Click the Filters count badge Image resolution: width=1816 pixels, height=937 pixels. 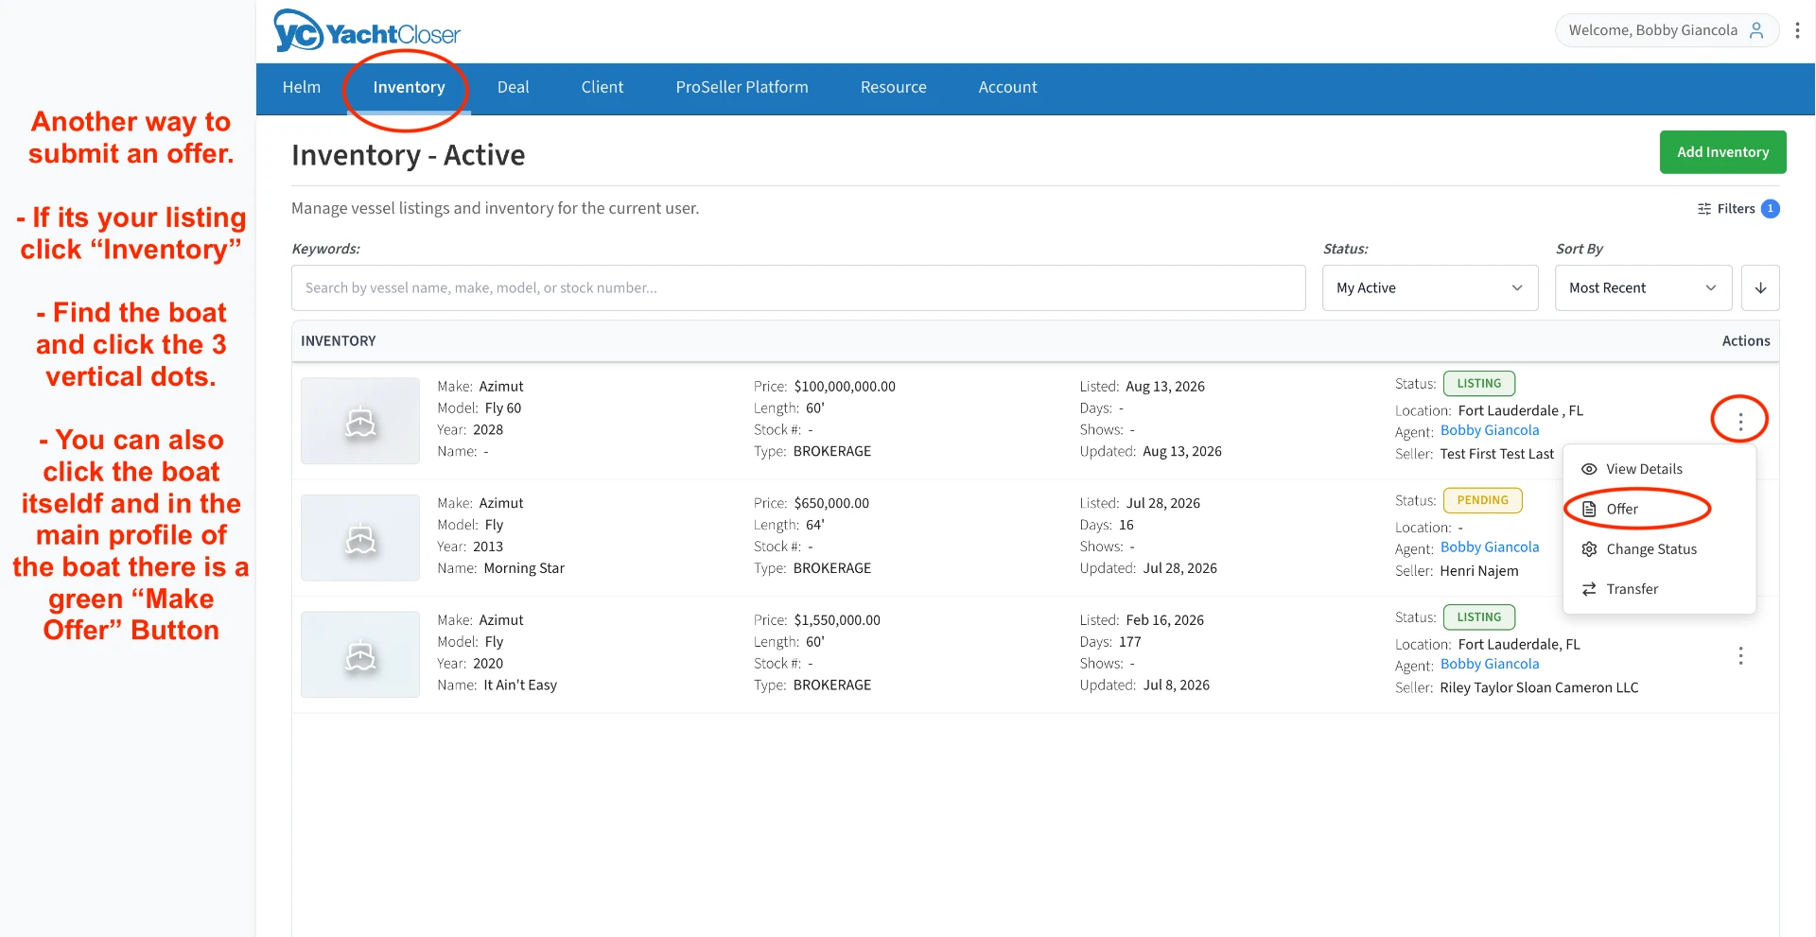[1771, 209]
